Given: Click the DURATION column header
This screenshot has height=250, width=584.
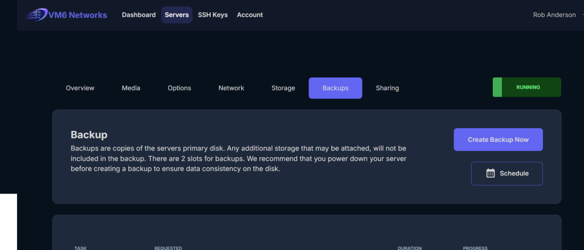Looking at the screenshot, I should click(409, 248).
